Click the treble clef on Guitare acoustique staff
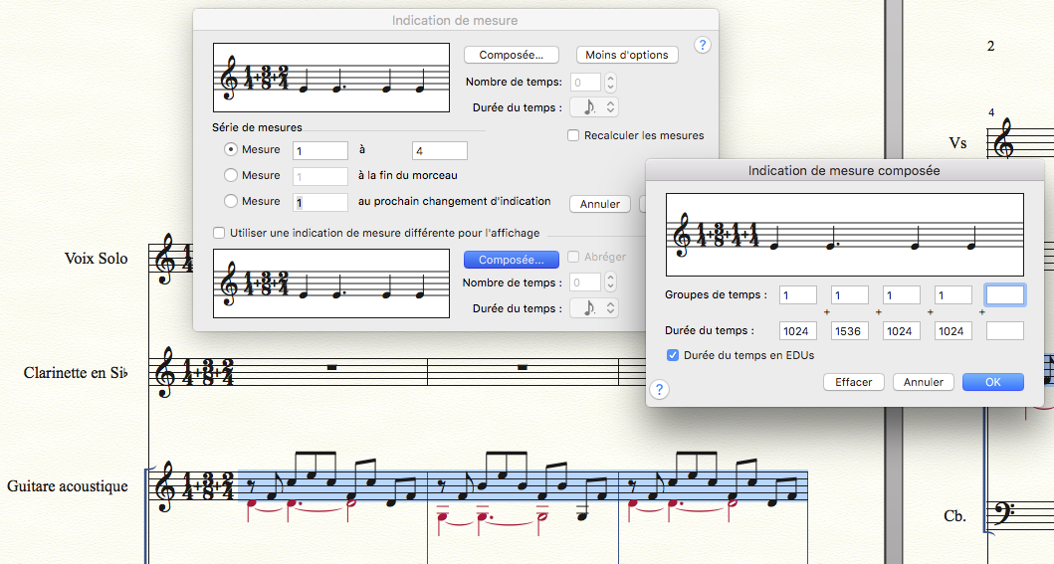1054x564 pixels. point(165,487)
